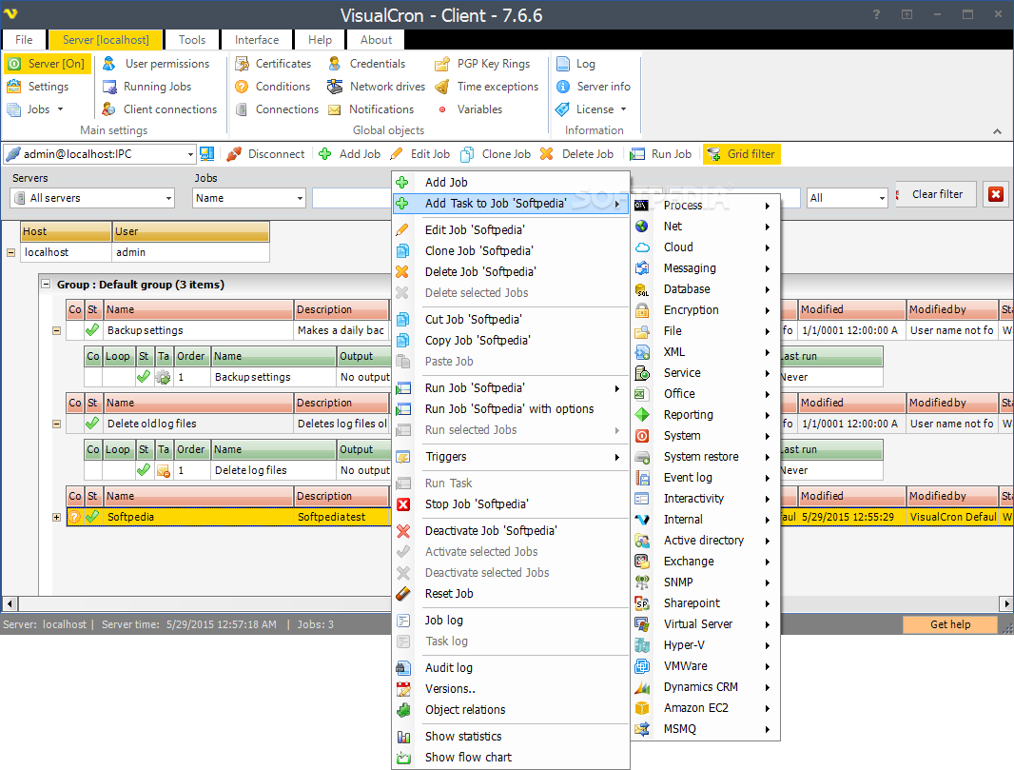Open Conditions global object

272,86
